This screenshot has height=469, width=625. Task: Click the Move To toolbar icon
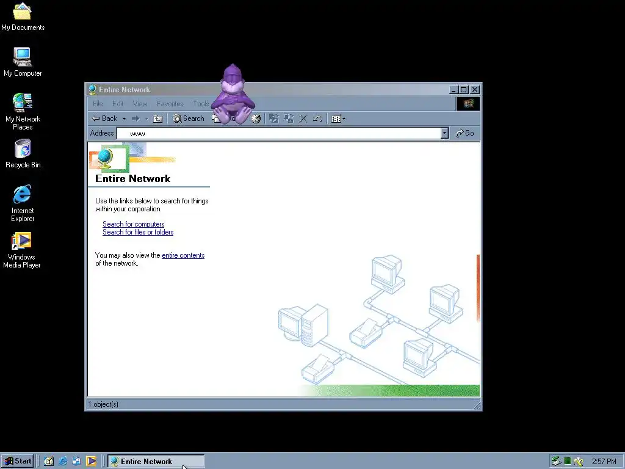coord(274,118)
